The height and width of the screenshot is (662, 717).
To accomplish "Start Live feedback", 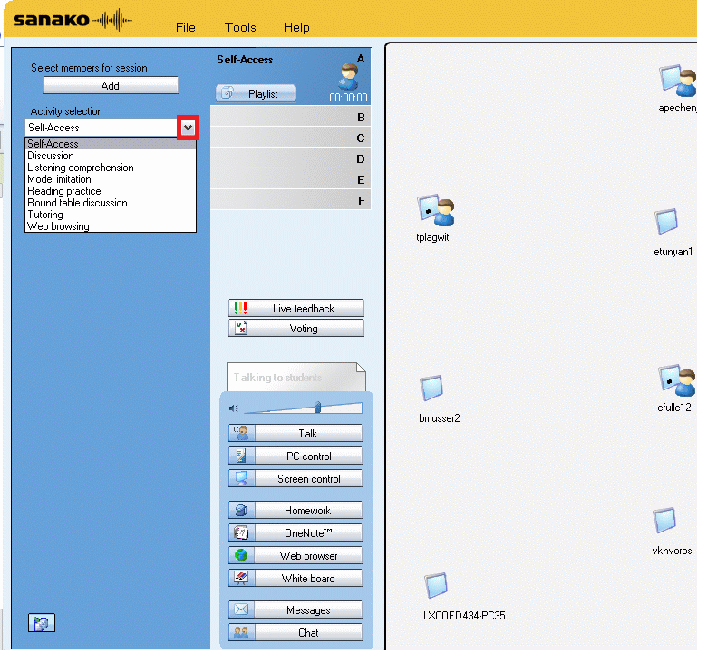I will click(296, 309).
